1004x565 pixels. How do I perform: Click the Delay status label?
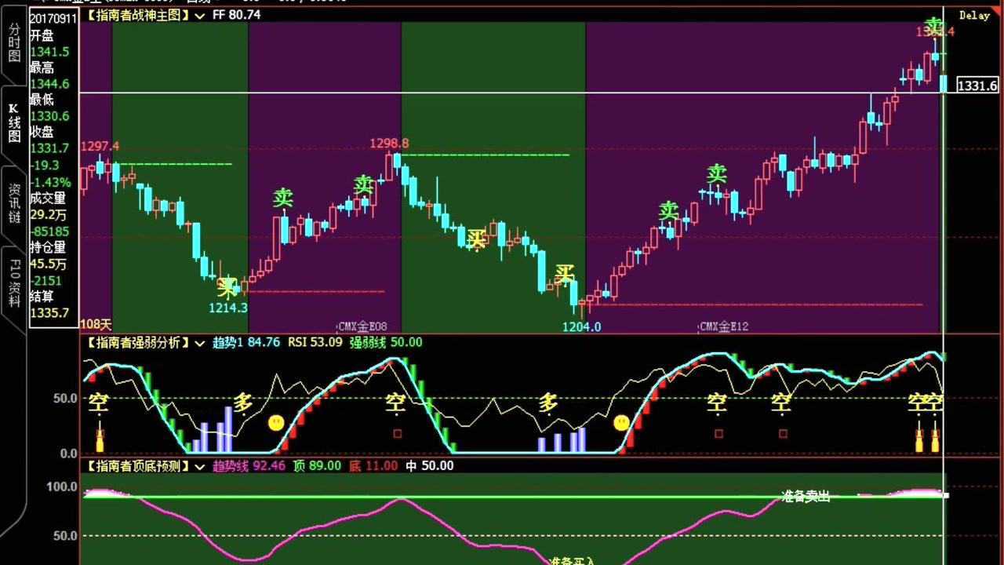point(974,16)
